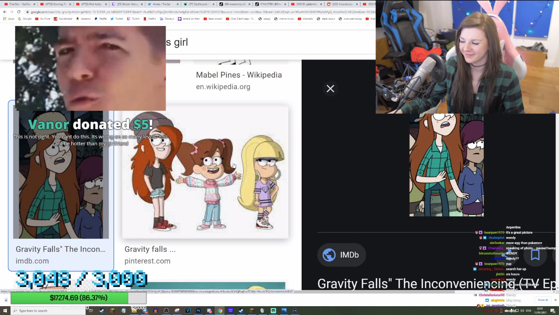Open the dank music bookmark
Viewport: 559px width, 315px height.
pos(326,19)
